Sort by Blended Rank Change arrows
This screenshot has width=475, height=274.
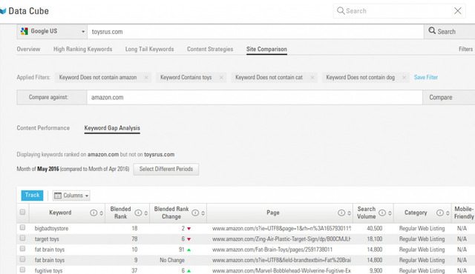coord(203,213)
